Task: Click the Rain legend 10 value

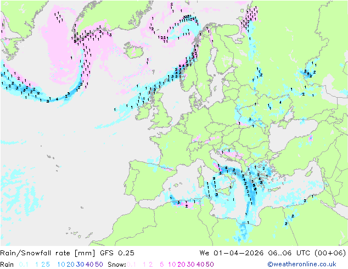Action: tap(61, 265)
